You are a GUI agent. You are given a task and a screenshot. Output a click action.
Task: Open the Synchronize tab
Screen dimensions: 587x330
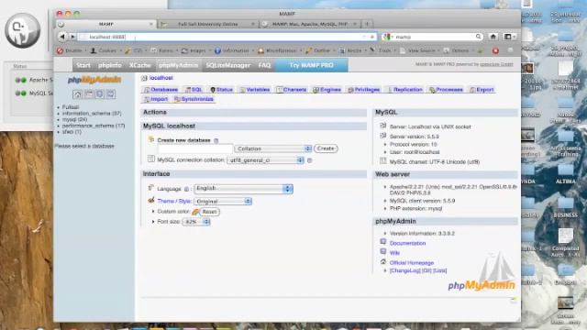click(x=194, y=99)
